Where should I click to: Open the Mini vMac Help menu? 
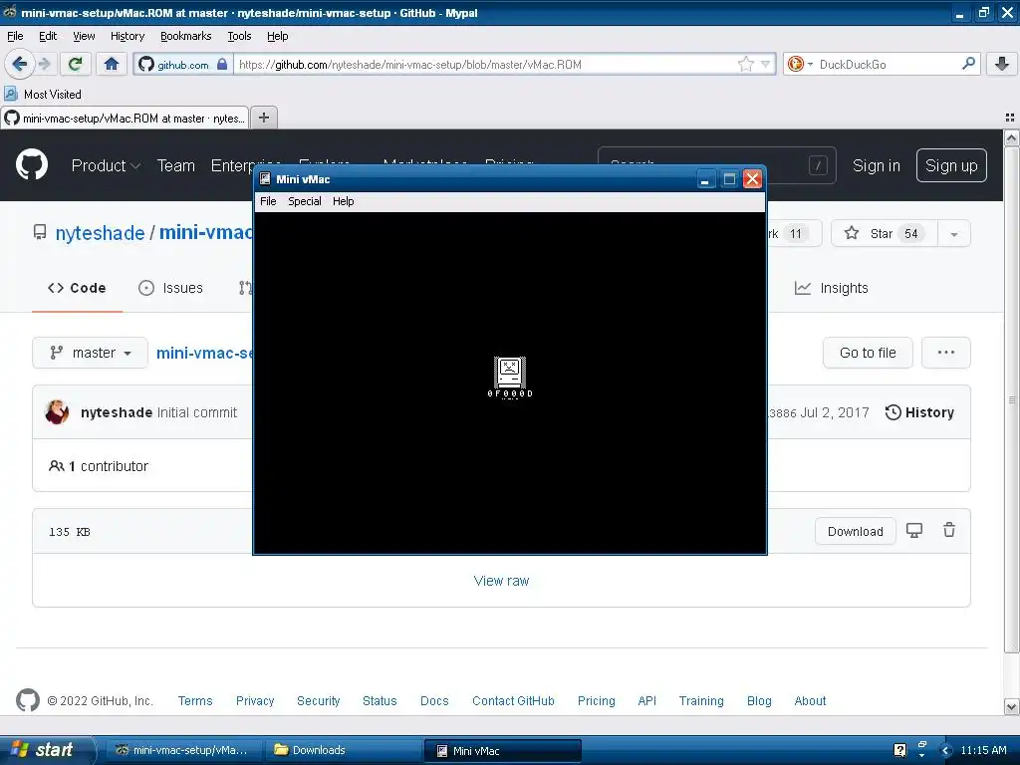pos(343,201)
